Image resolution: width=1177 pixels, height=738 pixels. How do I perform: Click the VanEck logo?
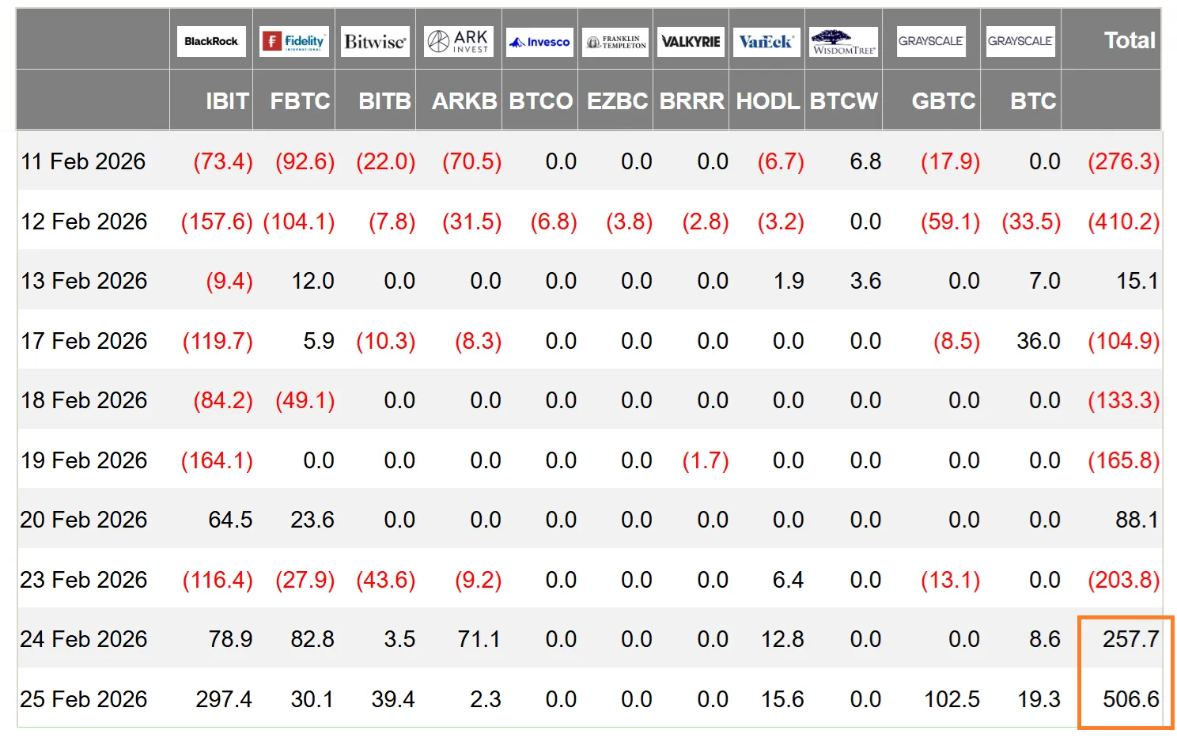tap(766, 41)
